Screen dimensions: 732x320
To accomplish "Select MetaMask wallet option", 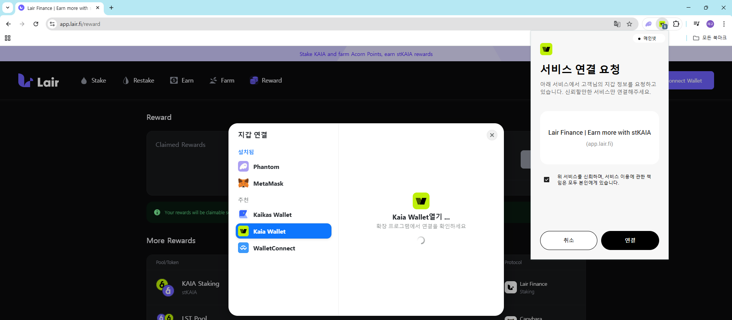I will [x=283, y=183].
